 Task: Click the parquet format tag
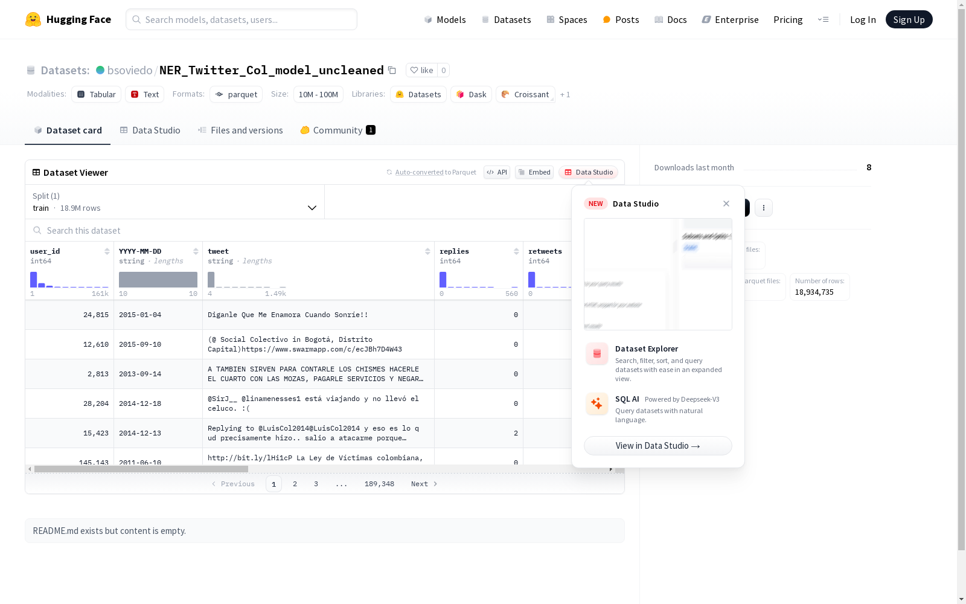[x=236, y=94]
